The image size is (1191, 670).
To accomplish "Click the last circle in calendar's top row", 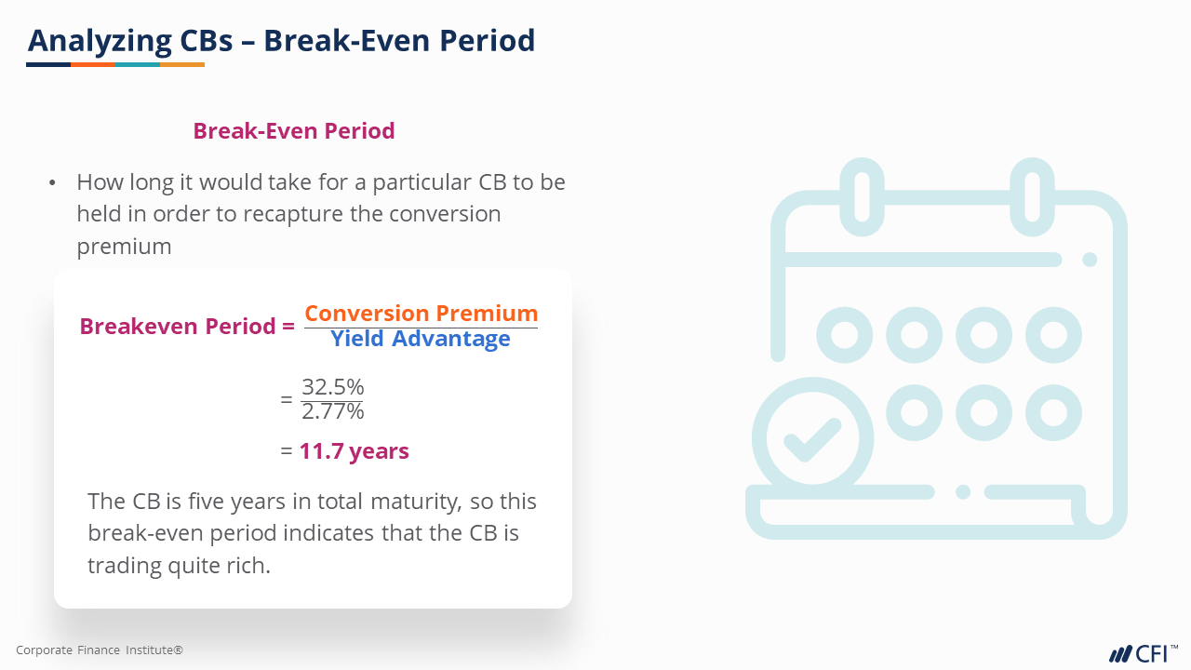I will [1053, 334].
